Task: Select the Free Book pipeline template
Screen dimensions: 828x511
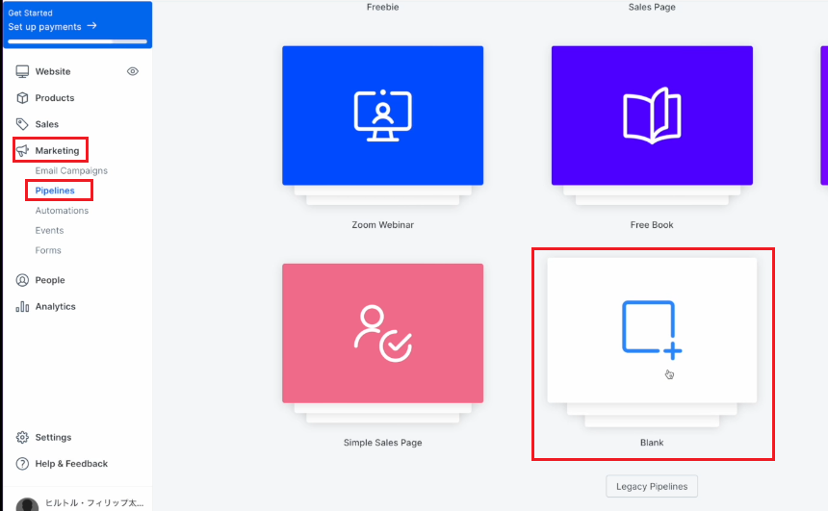Action: tap(652, 115)
